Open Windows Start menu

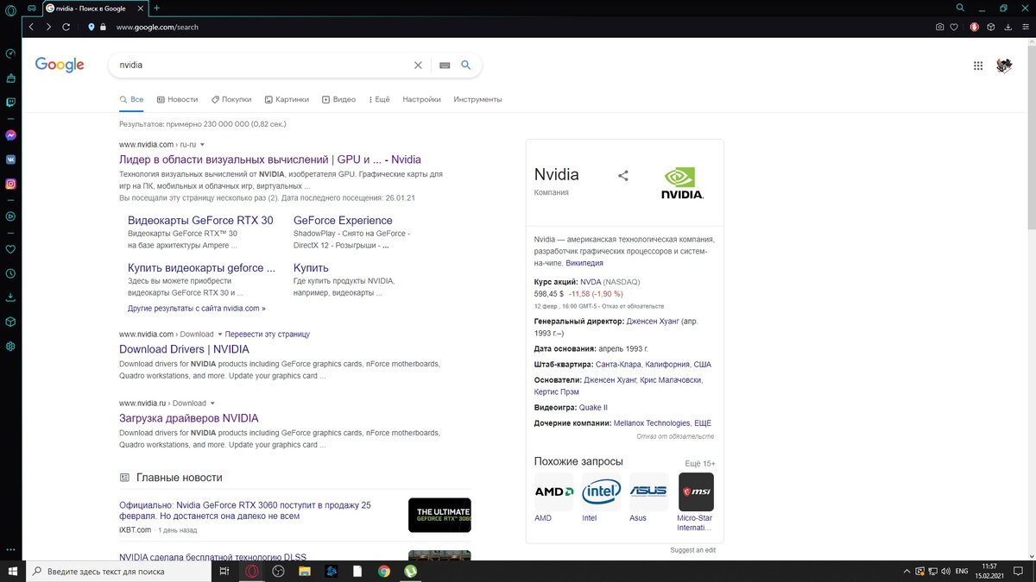pyautogui.click(x=13, y=571)
